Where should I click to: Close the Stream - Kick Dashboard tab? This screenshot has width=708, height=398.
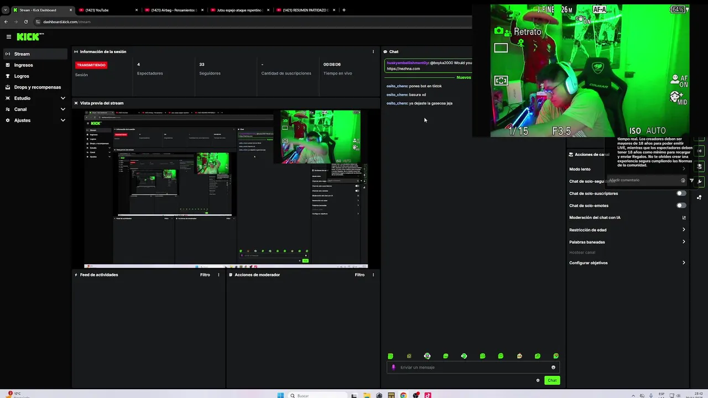pos(71,10)
